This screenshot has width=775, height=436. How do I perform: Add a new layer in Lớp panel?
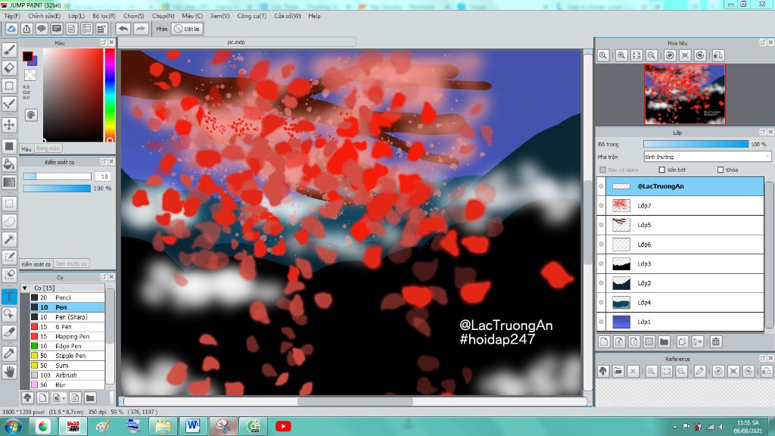(x=604, y=341)
